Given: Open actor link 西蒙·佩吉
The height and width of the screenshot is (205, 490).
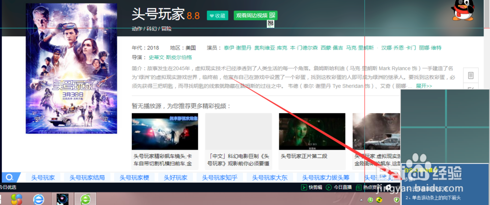Looking at the screenshot, I should click(x=332, y=48).
